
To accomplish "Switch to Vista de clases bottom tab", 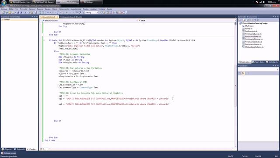I will click(x=272, y=62).
